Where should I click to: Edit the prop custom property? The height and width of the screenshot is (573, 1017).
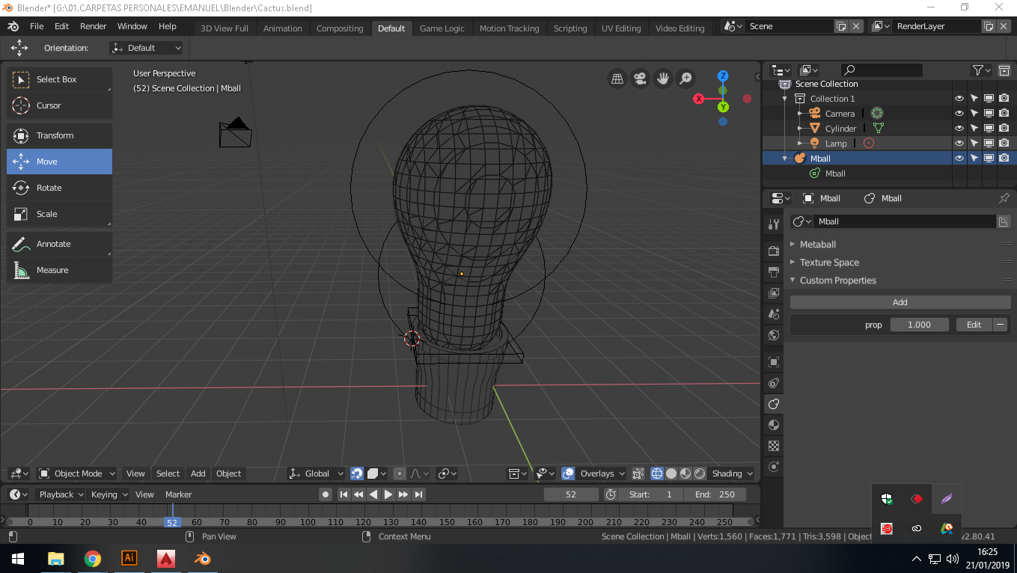[x=973, y=325]
